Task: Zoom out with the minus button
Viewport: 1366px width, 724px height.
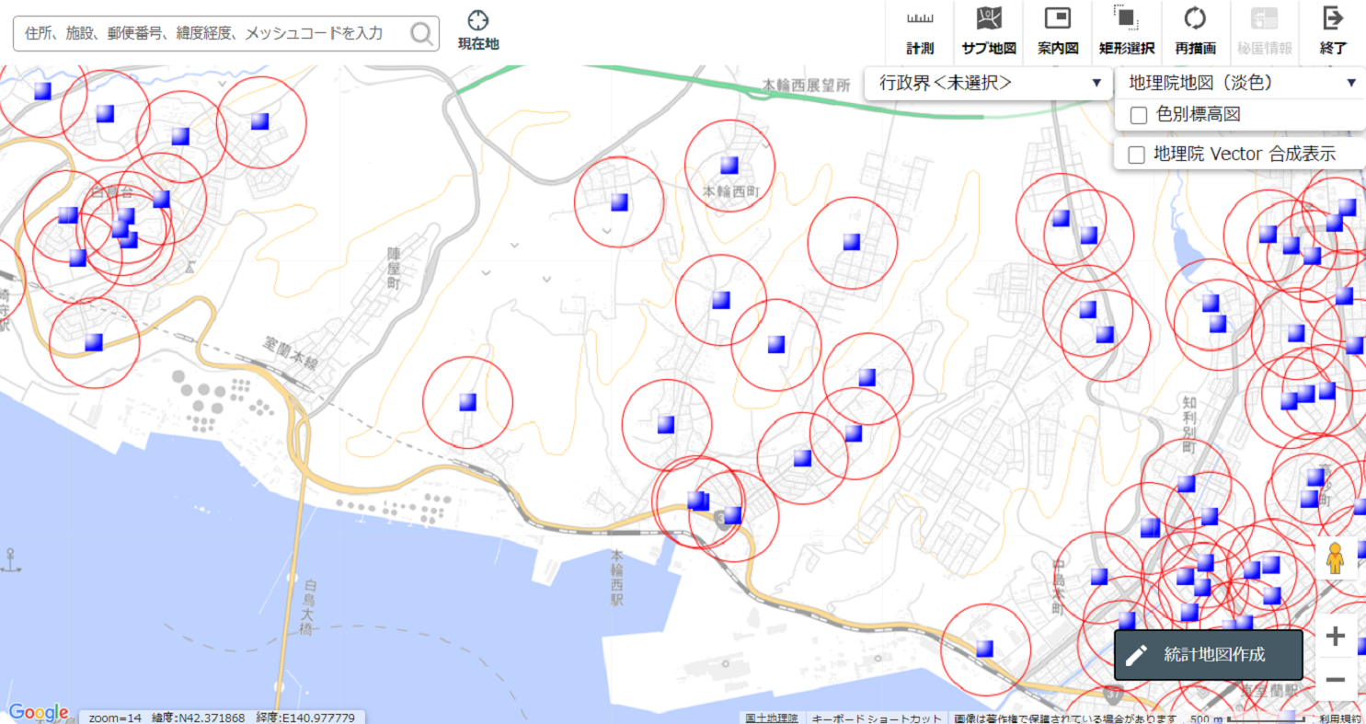Action: [1336, 681]
